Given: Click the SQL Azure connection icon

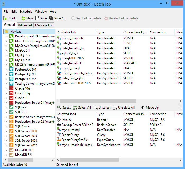Looking at the screenshot, I should pos(11,126).
